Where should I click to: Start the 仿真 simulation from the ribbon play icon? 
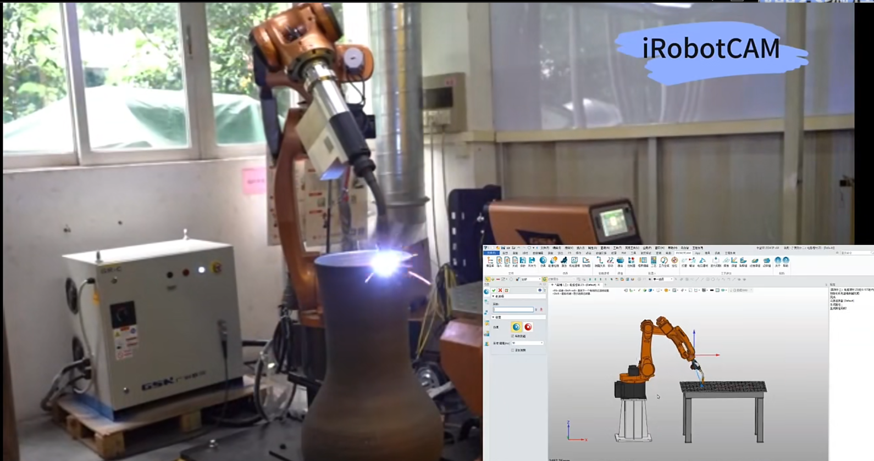click(543, 261)
